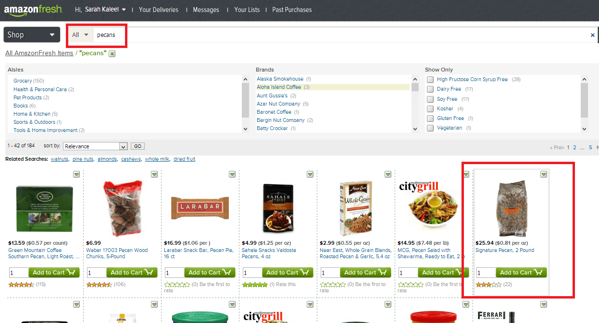Open the options arrow on Signature Pecan card
This screenshot has height=323, width=599.
click(x=544, y=174)
